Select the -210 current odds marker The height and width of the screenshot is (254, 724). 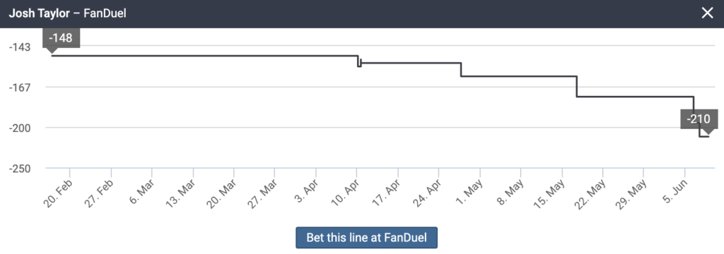point(699,119)
